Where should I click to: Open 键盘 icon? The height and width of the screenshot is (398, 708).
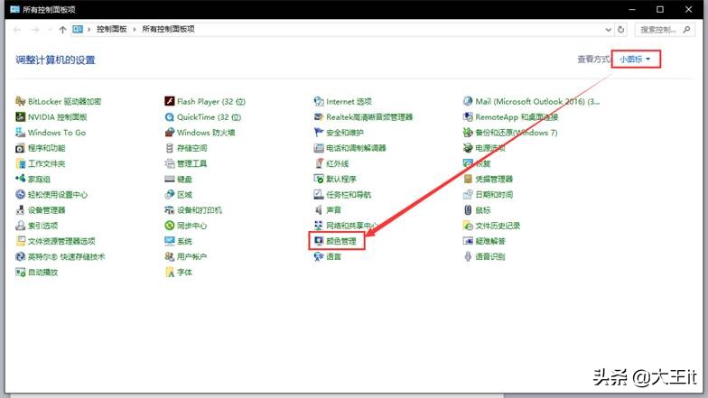click(x=170, y=179)
